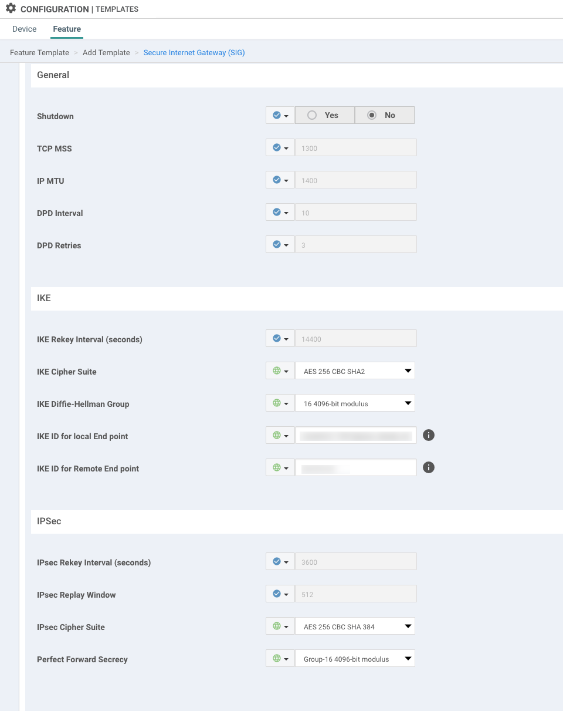Switch to the Device tab
Screen dimensions: 563x711
pos(25,29)
